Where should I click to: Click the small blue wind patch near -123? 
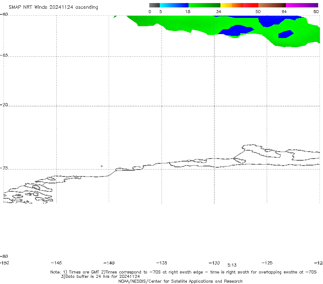point(286,34)
